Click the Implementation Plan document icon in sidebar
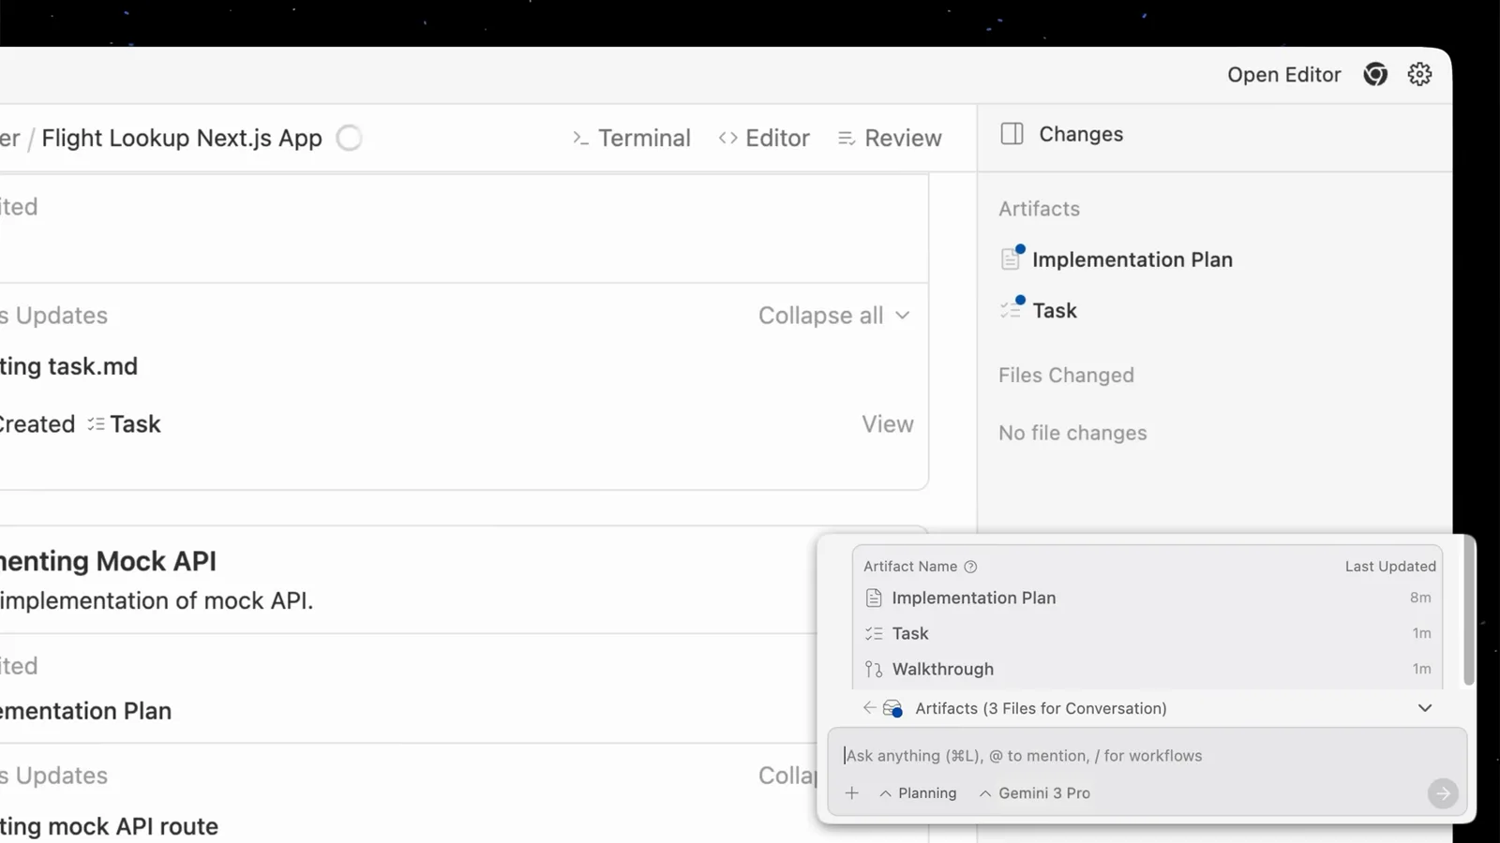Screen dimensions: 1500x843 pos(1011,259)
